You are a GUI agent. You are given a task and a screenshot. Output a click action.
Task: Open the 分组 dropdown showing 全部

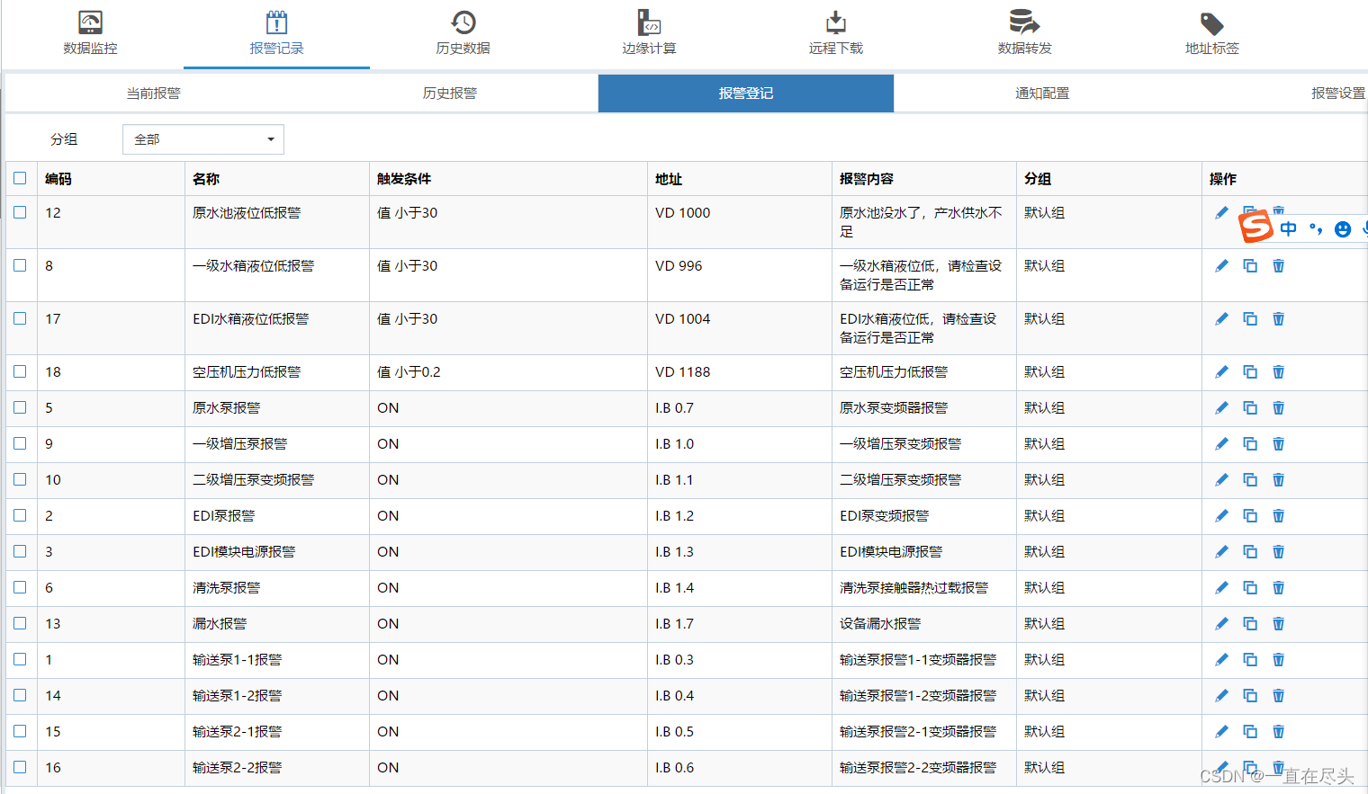click(203, 139)
